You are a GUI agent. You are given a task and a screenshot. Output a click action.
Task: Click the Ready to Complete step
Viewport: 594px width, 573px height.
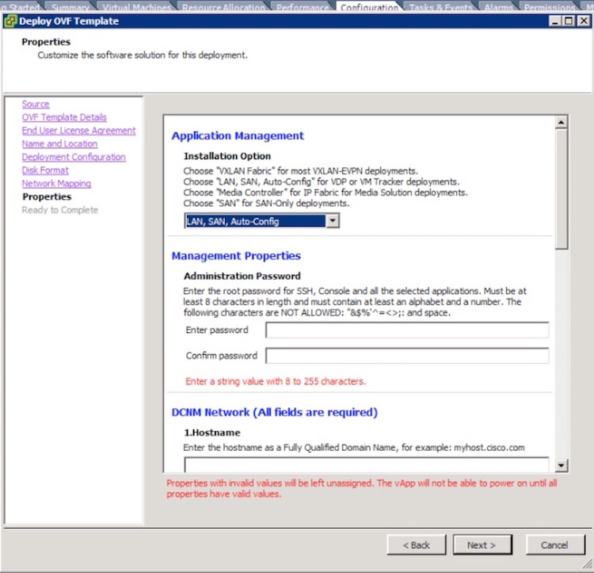60,210
